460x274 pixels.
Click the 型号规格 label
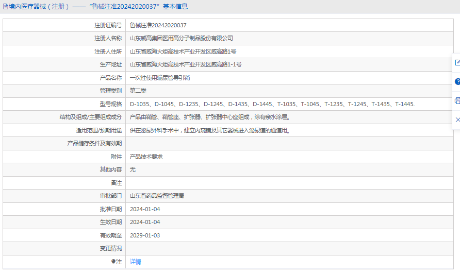click(110, 104)
